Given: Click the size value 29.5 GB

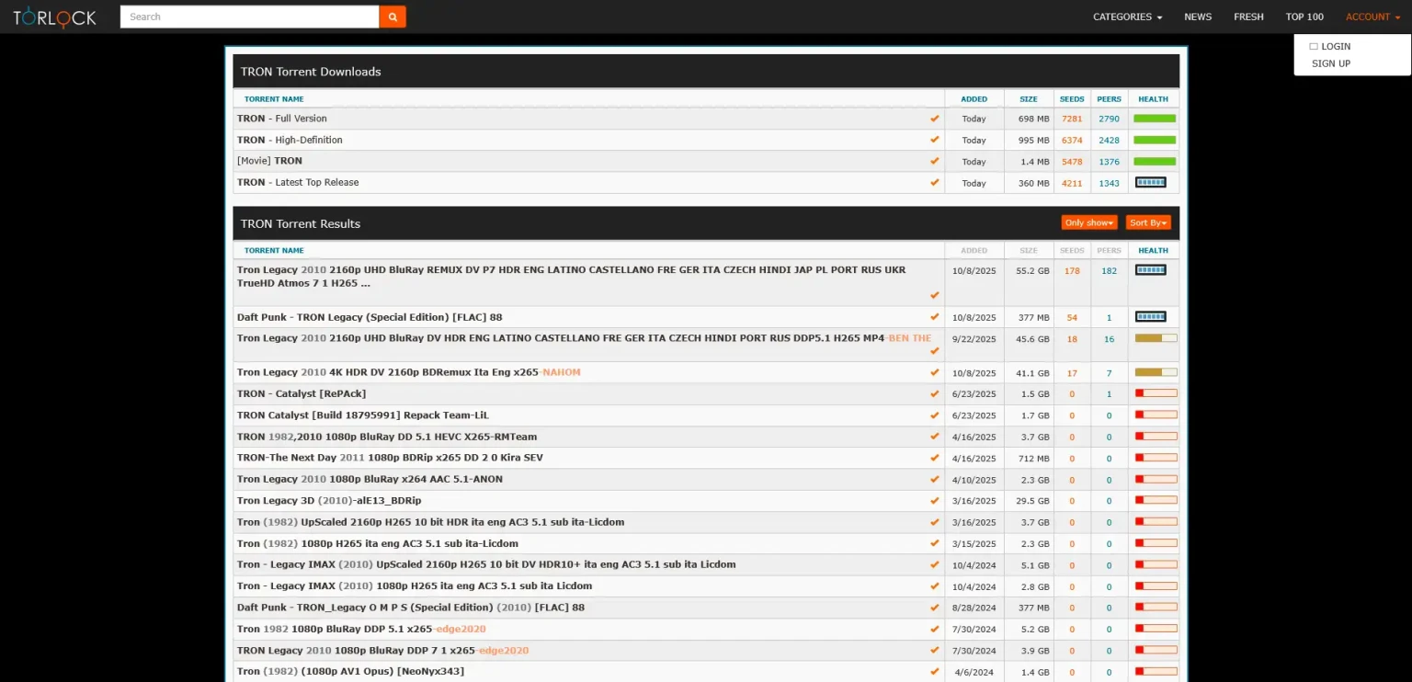Looking at the screenshot, I should click(x=1032, y=501).
